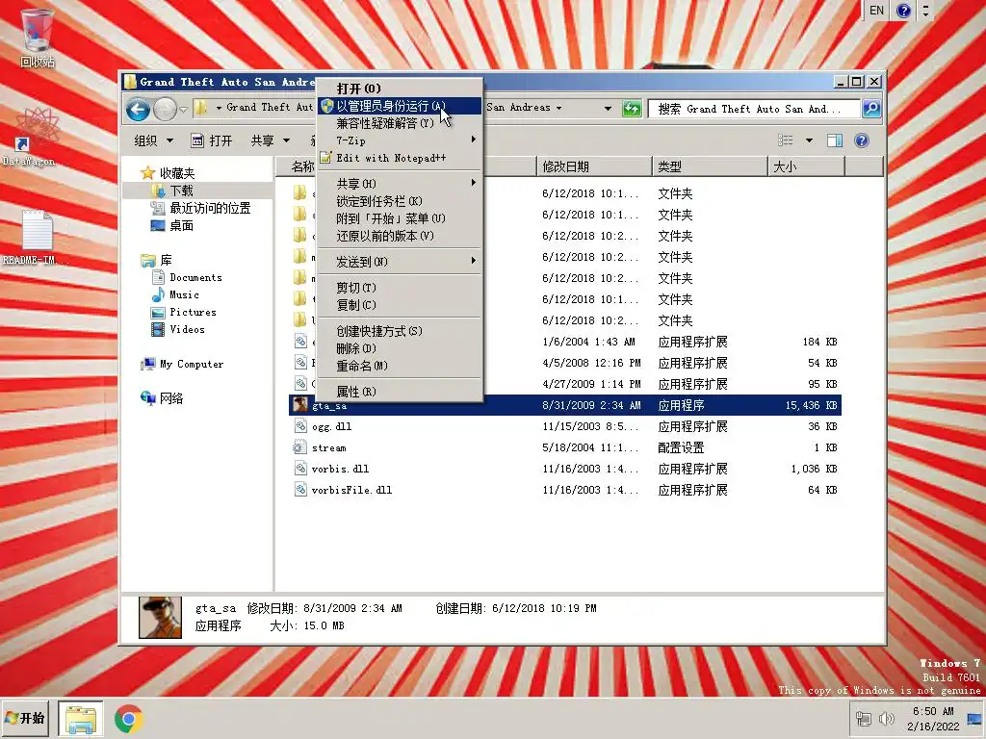Click the Explorer forward arrow button
Screen dimensions: 986x739
(165, 110)
